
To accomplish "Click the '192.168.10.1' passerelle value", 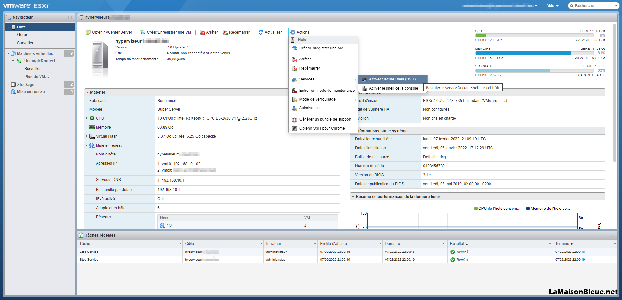I will pyautogui.click(x=169, y=190).
